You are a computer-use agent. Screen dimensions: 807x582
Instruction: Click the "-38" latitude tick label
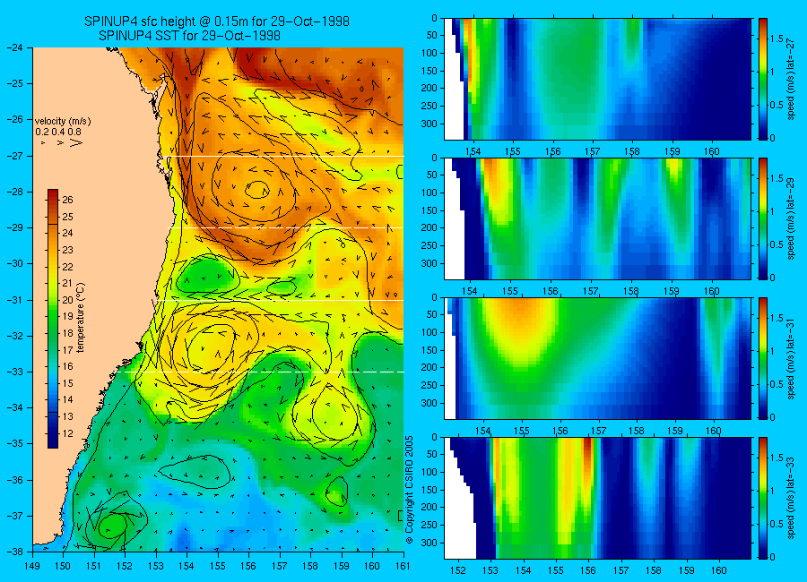coord(14,552)
